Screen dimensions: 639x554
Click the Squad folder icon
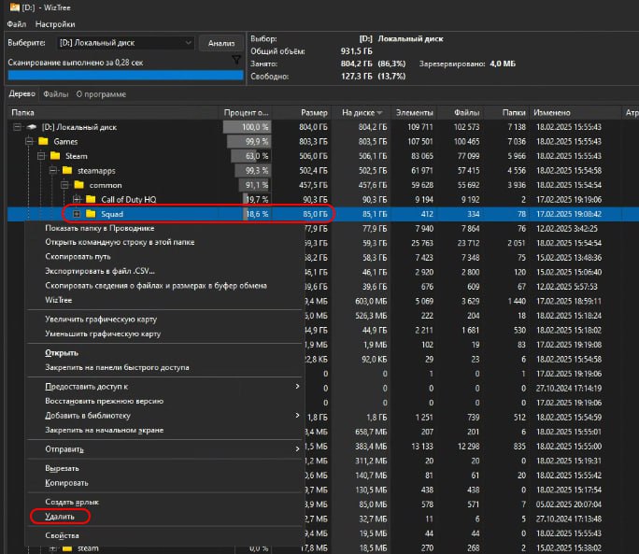(x=91, y=214)
